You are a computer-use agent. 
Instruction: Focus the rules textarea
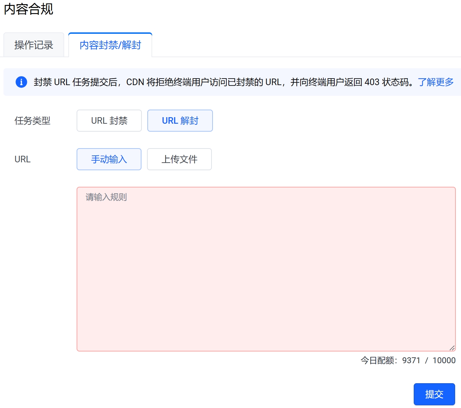(x=266, y=269)
